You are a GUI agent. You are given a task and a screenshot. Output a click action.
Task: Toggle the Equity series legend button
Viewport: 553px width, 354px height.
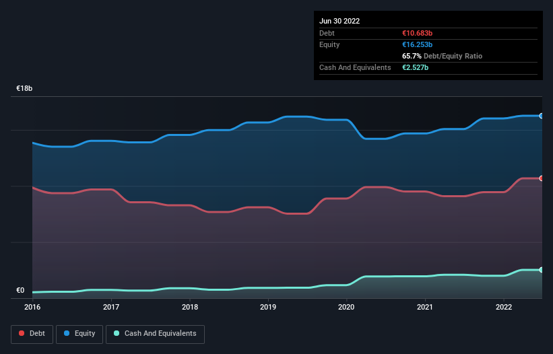(x=79, y=334)
